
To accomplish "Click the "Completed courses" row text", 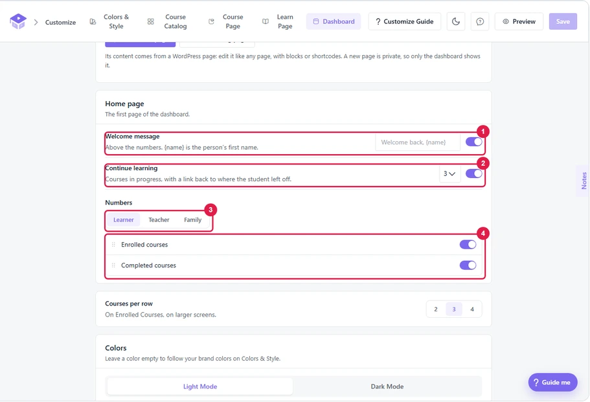I will tap(148, 265).
